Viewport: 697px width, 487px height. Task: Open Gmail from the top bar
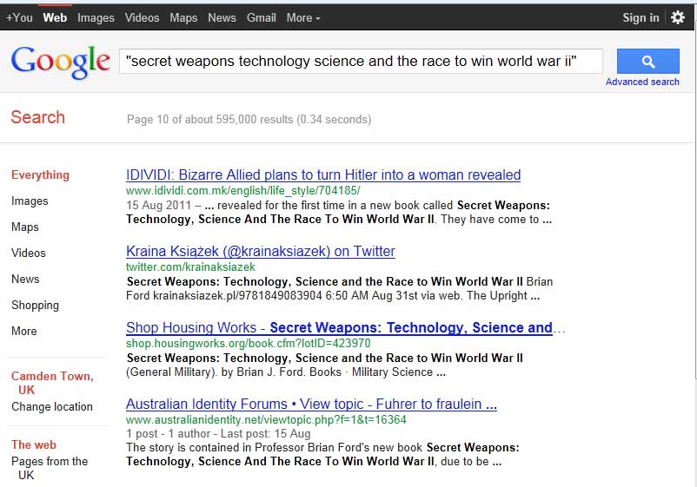tap(262, 17)
